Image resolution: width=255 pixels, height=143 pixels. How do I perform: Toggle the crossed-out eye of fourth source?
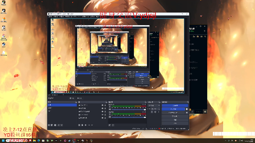pyautogui.click(x=102, y=115)
